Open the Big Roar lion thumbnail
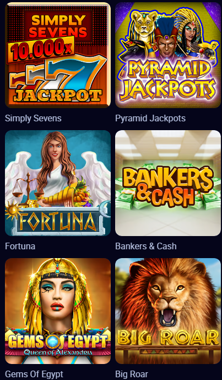This screenshot has width=222, height=380. [168, 311]
